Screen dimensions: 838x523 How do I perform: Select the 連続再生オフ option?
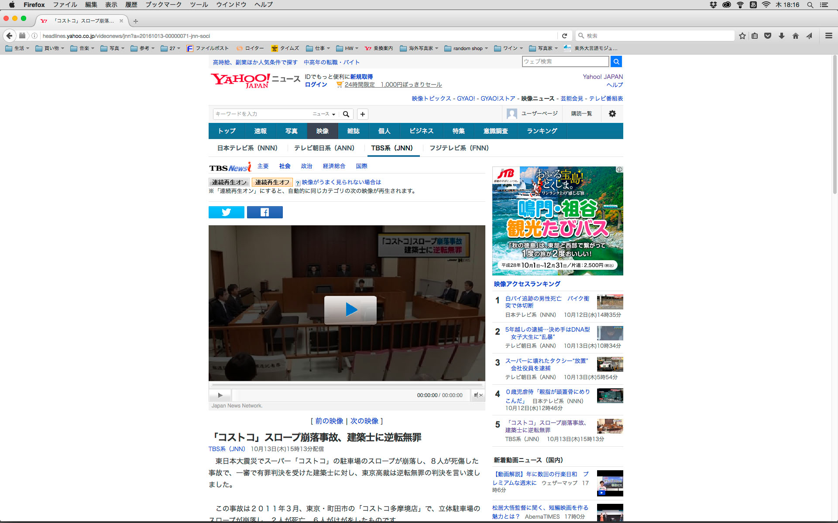272,182
